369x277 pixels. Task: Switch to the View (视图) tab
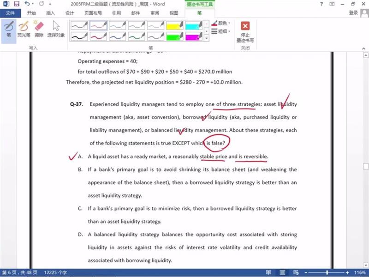pyautogui.click(x=174, y=13)
